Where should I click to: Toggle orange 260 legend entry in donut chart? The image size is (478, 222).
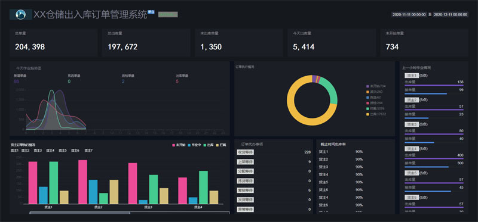(x=374, y=92)
